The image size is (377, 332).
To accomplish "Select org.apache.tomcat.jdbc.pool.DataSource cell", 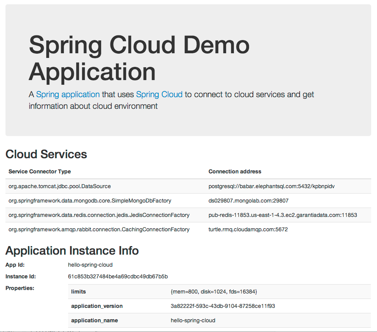I will (x=60, y=187).
